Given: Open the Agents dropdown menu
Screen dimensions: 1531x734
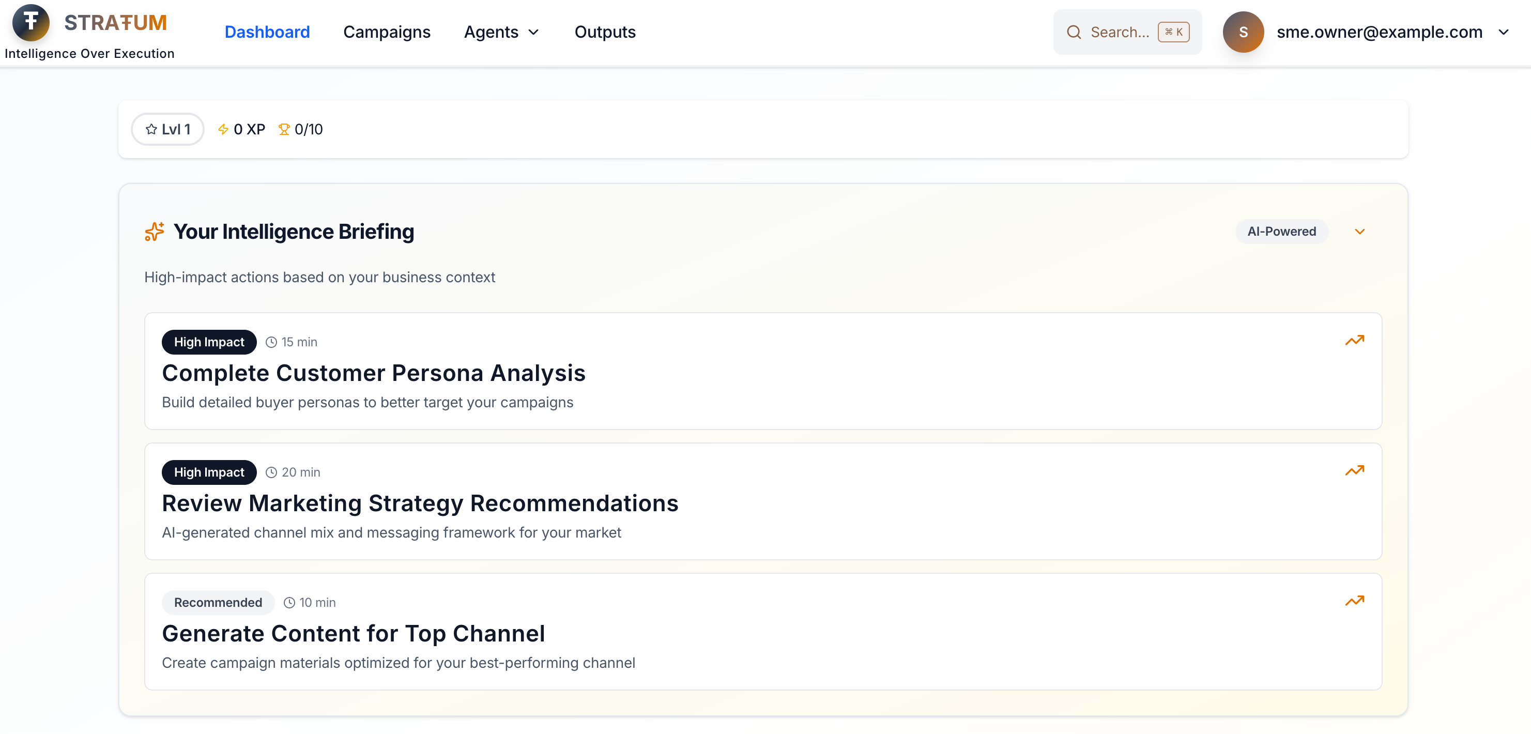Looking at the screenshot, I should click(x=500, y=32).
